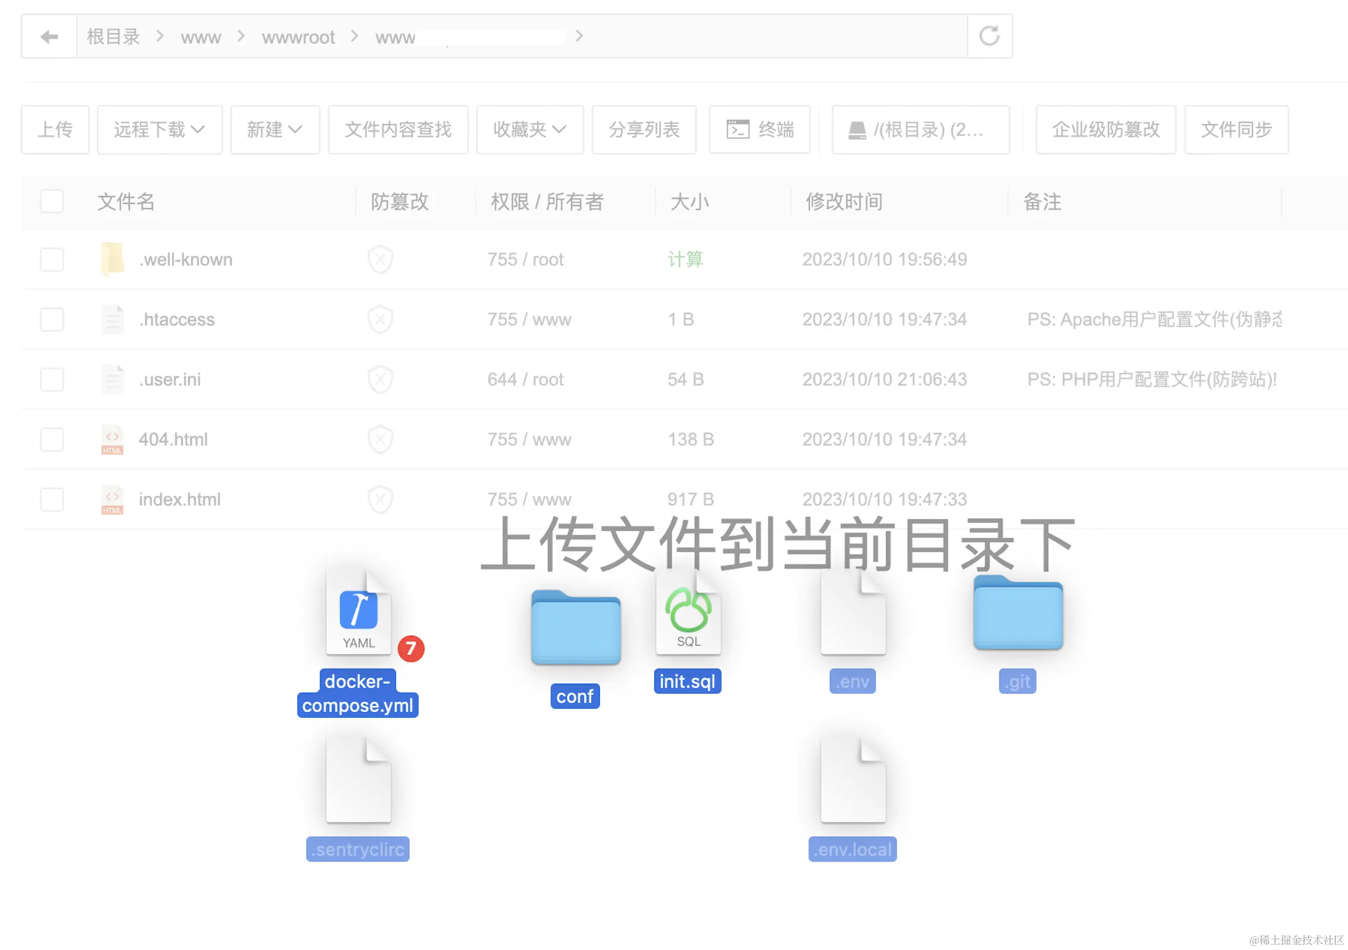Screen dimensions: 1348x950
Task: Click the refresh directory icon
Action: coord(989,36)
